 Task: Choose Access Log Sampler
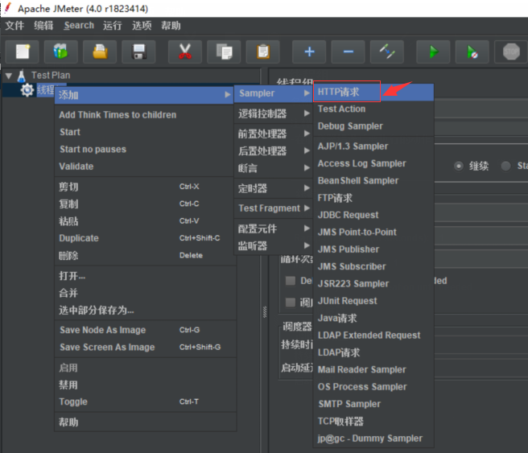coord(373,163)
